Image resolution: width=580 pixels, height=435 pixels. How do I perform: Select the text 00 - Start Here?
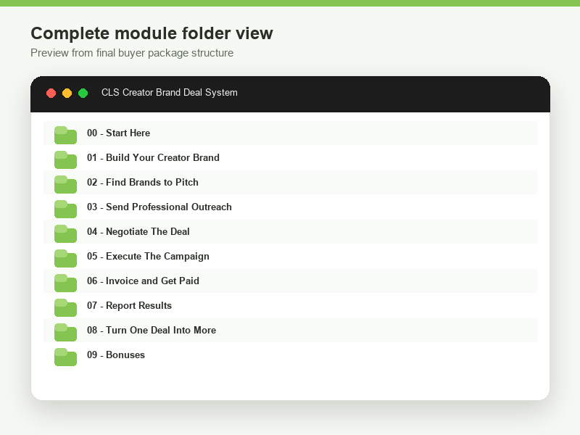pyautogui.click(x=118, y=133)
